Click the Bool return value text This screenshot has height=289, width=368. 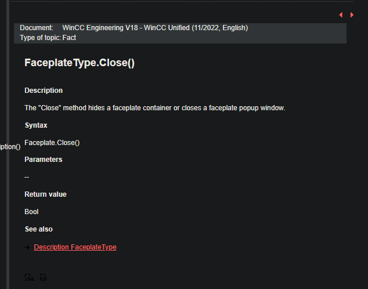[x=31, y=212]
